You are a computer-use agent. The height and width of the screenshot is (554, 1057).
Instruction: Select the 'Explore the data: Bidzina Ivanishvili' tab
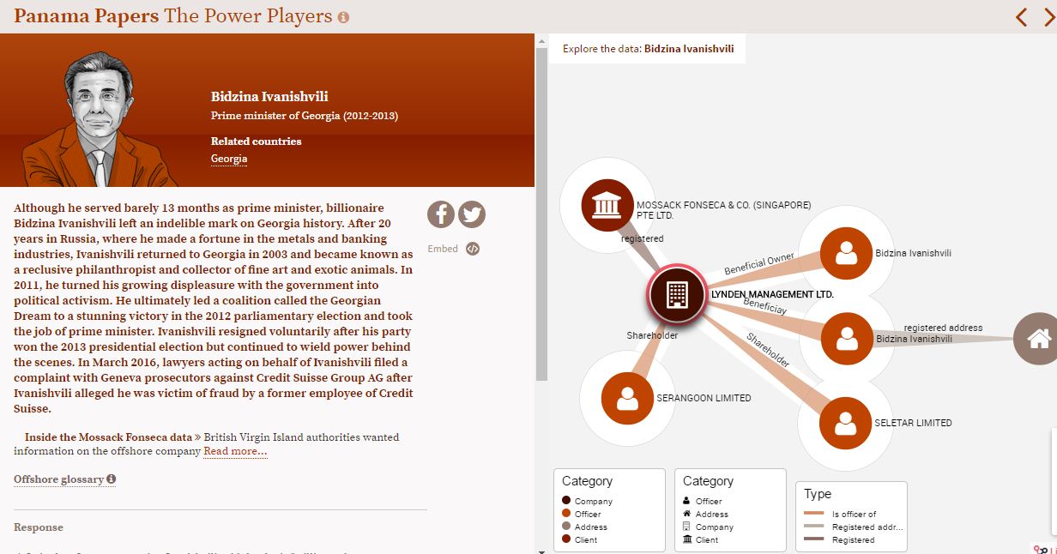(x=648, y=49)
